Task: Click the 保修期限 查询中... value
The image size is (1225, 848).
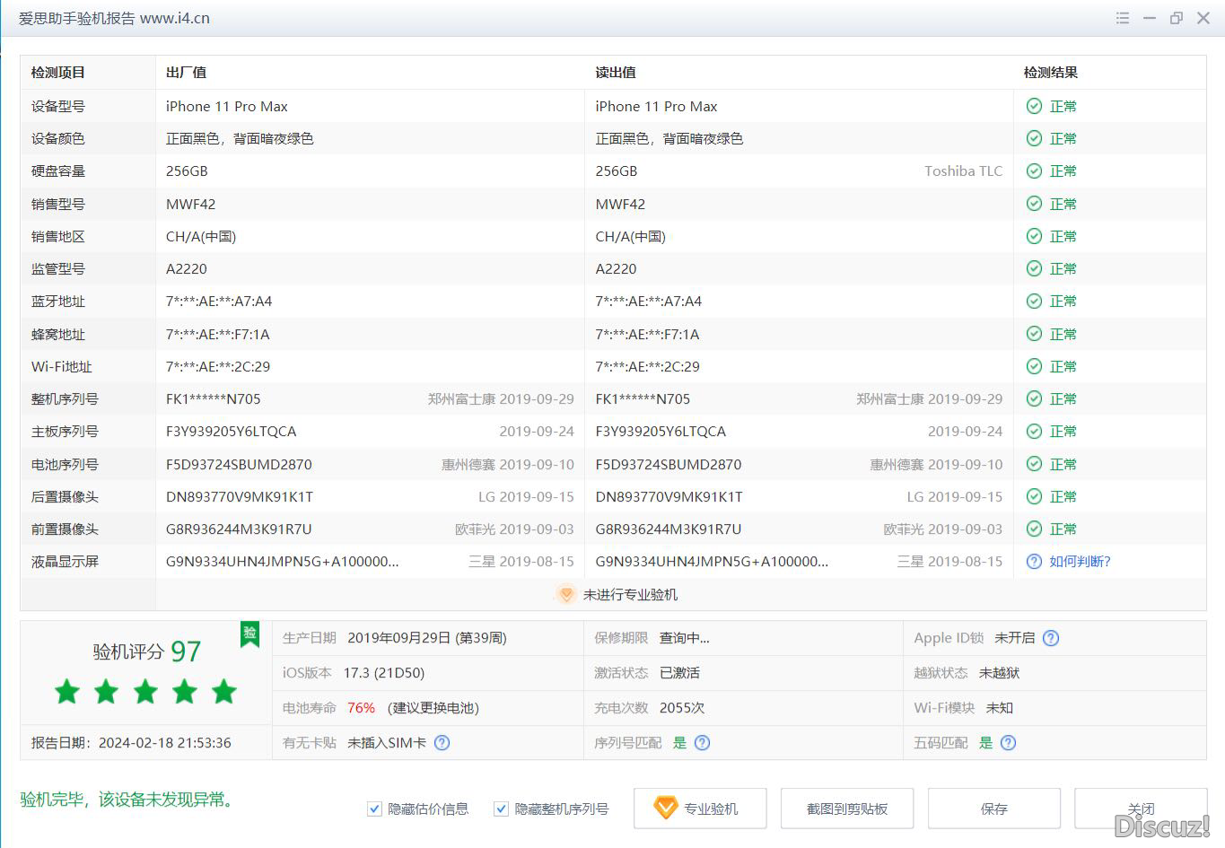Action: click(x=684, y=638)
